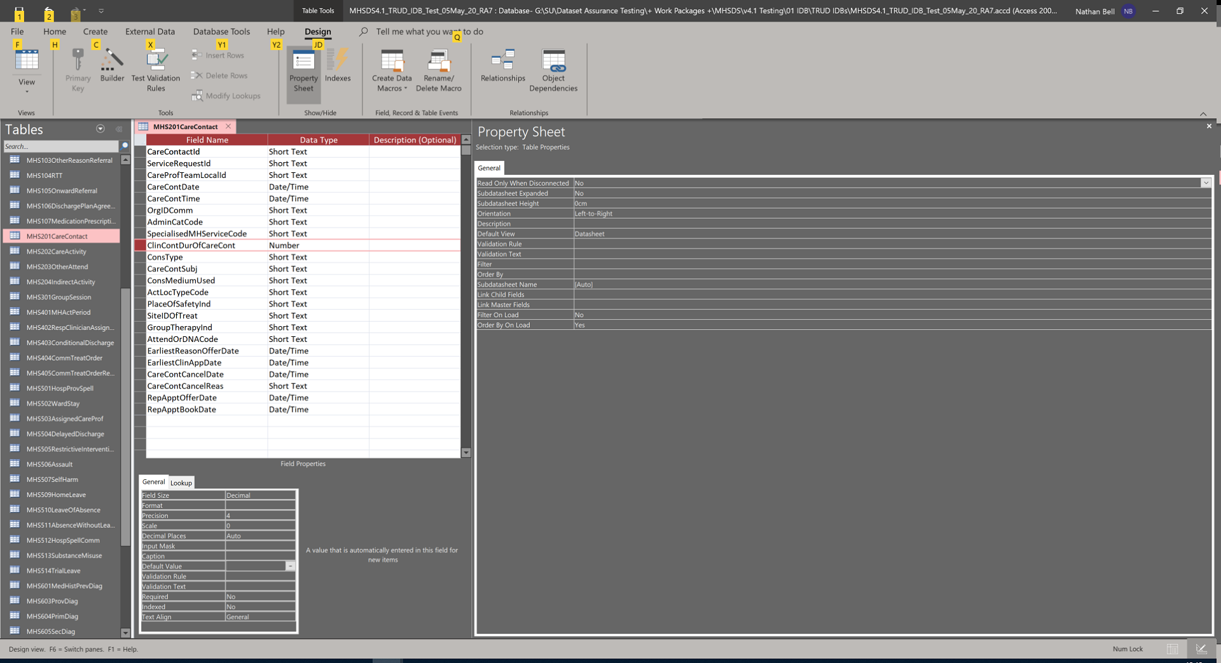Click Insert Rows in the ribbon
Screen dimensions: 1221x663
pyautogui.click(x=218, y=55)
